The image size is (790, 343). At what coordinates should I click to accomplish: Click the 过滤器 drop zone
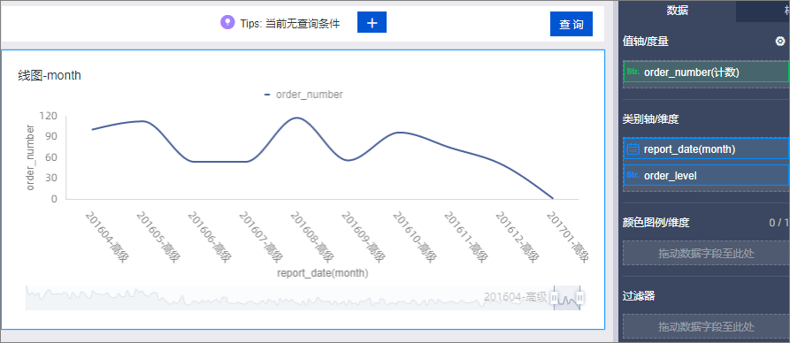[706, 326]
